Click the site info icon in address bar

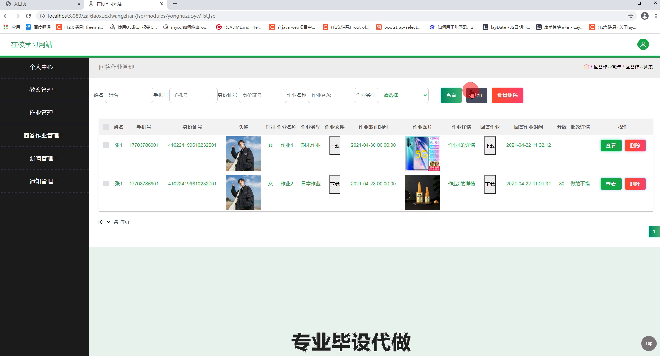click(x=42, y=16)
